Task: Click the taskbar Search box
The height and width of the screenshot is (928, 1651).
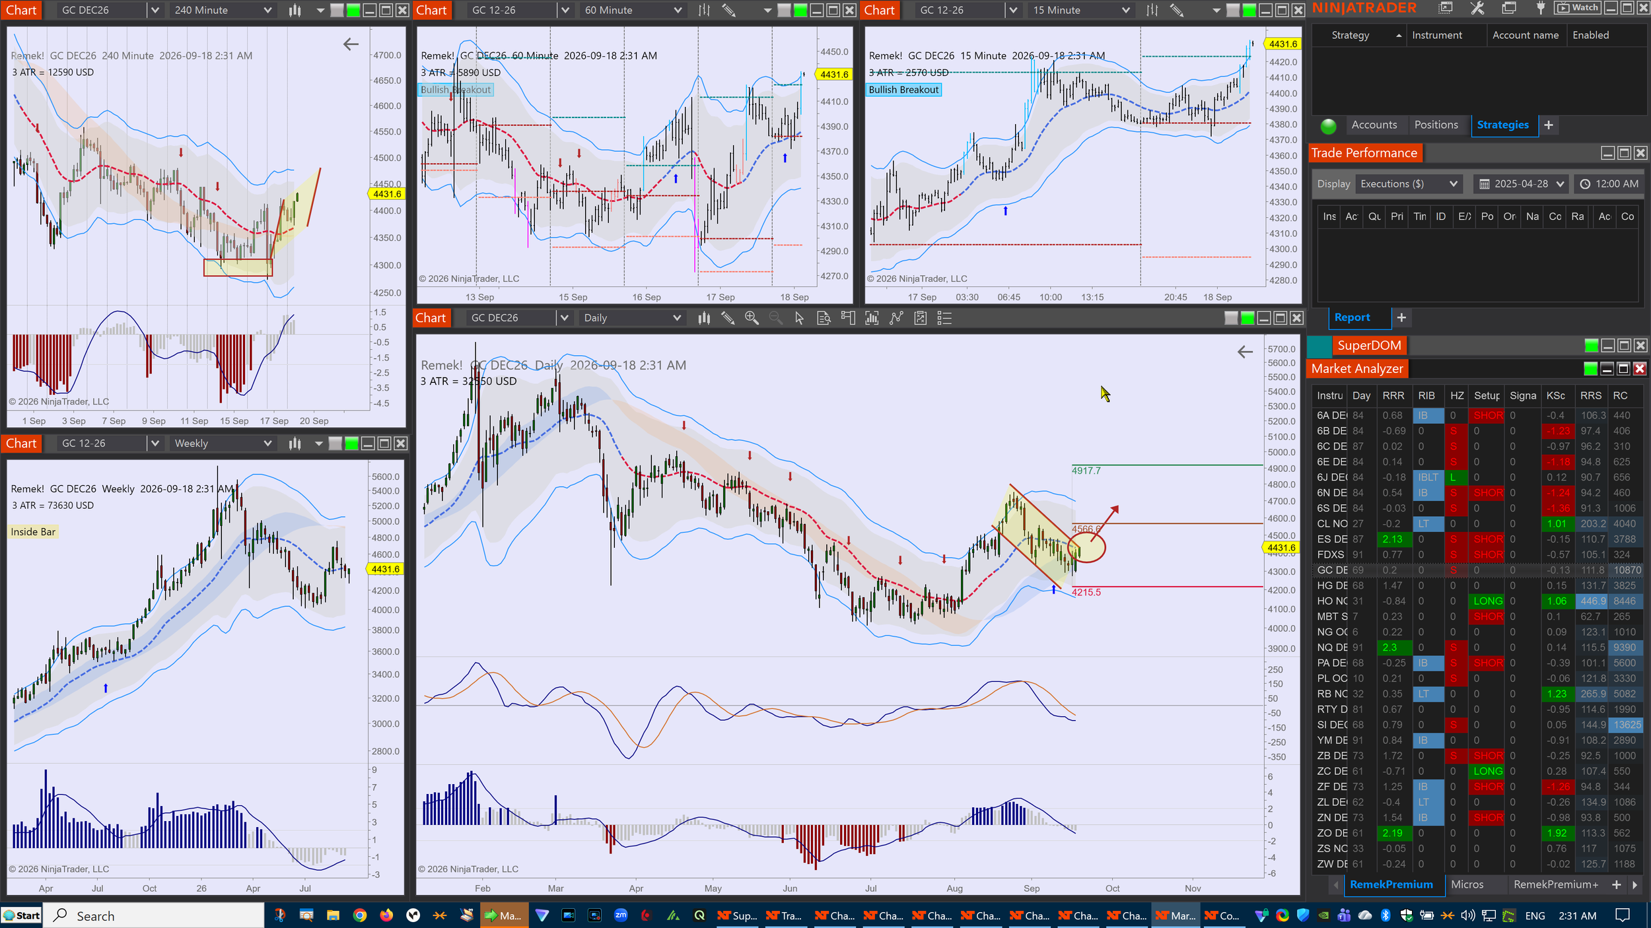Action: [155, 915]
